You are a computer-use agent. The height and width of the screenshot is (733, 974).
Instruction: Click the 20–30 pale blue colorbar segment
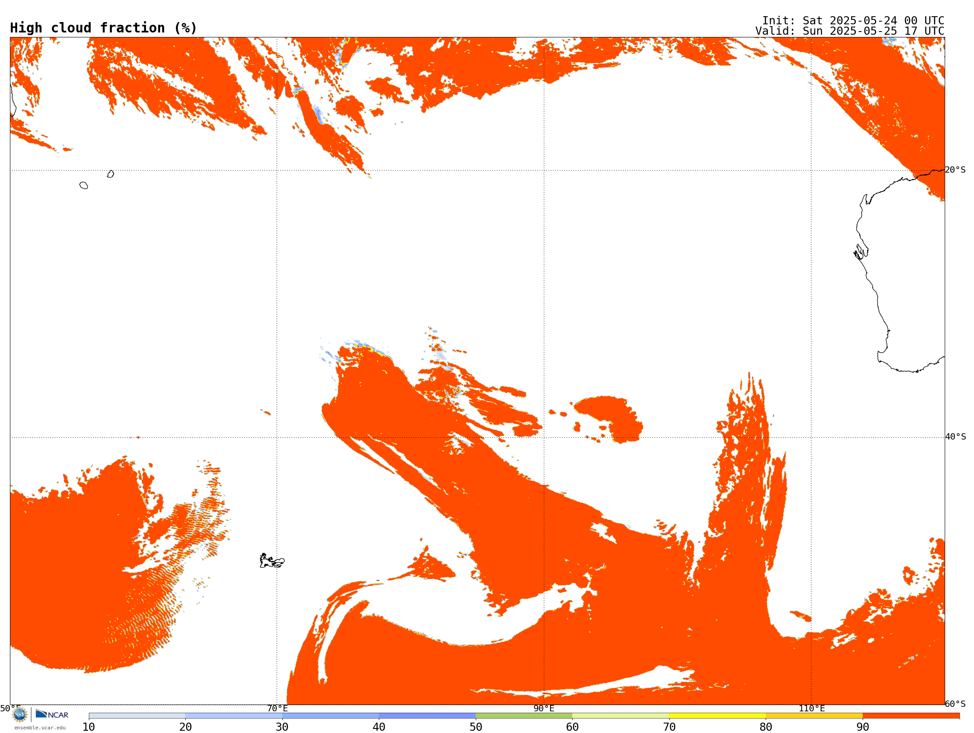[x=234, y=716]
